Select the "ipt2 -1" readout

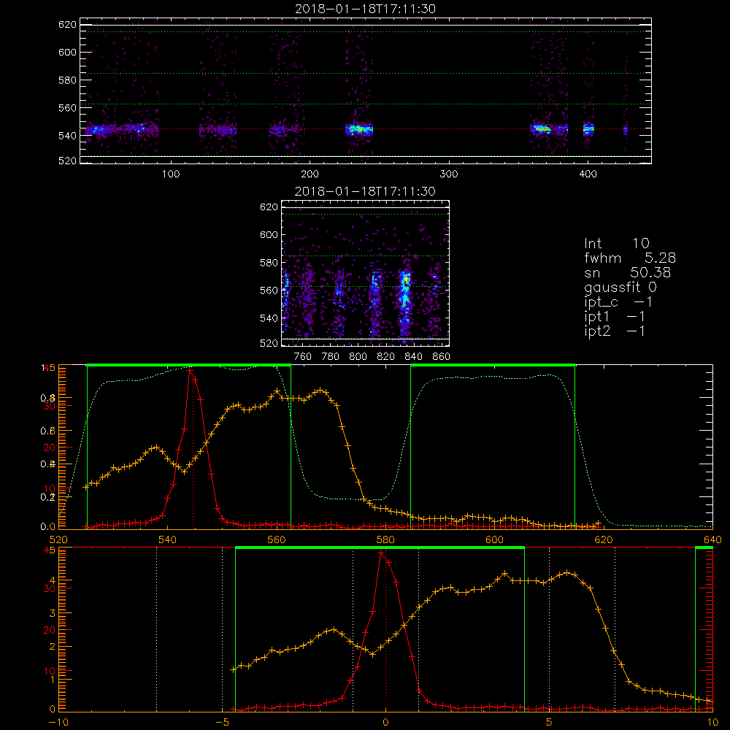(615, 331)
